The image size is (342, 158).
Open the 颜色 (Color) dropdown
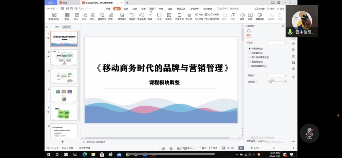pyautogui.click(x=277, y=75)
